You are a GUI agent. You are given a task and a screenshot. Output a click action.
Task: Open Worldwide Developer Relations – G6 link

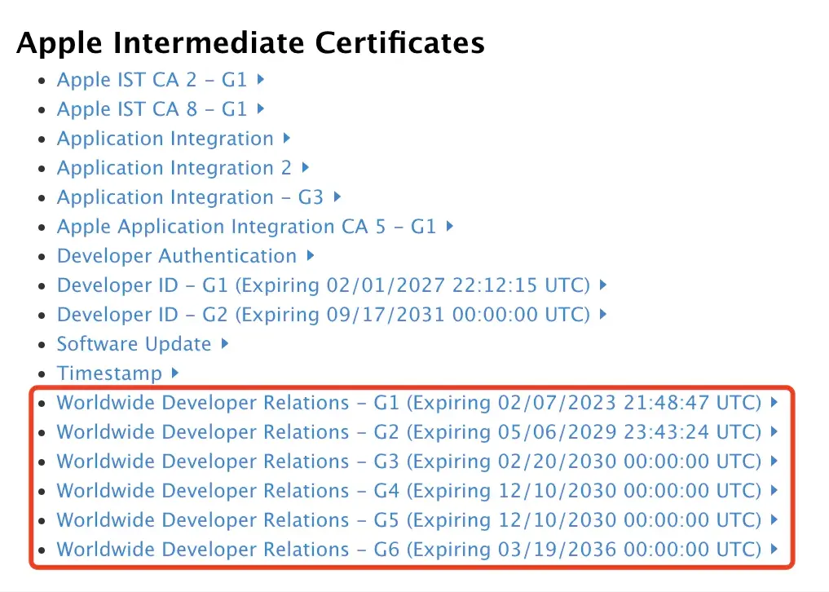click(408, 550)
